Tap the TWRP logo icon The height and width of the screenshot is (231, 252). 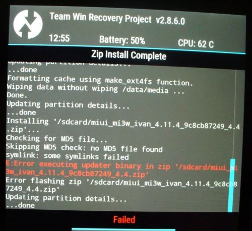click(x=28, y=24)
